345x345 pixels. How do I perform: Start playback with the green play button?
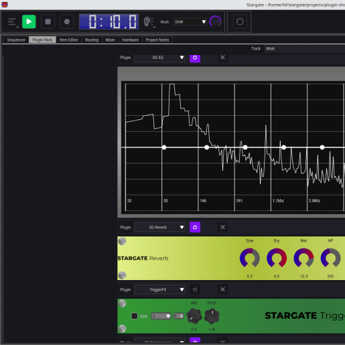coord(29,21)
